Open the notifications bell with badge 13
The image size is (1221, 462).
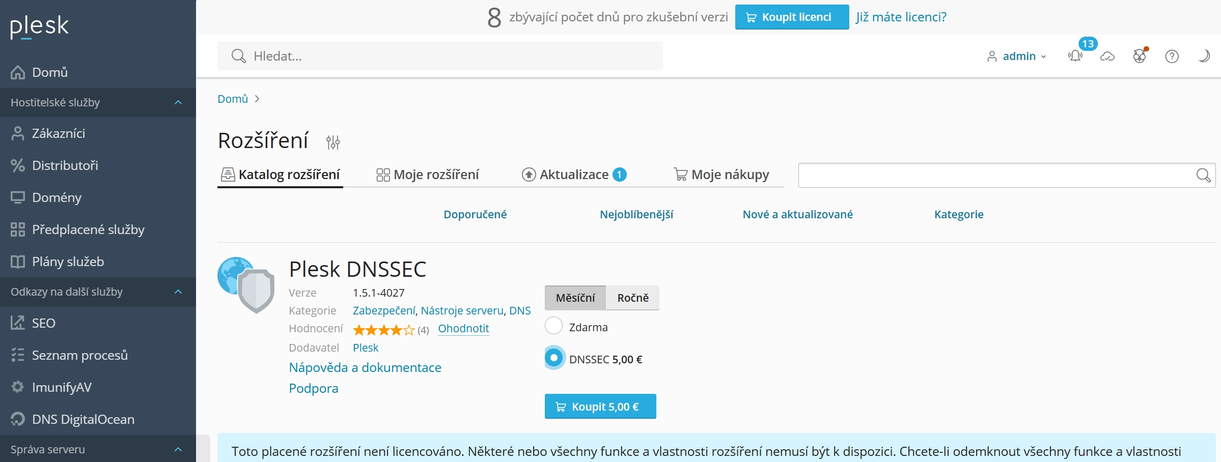point(1075,56)
